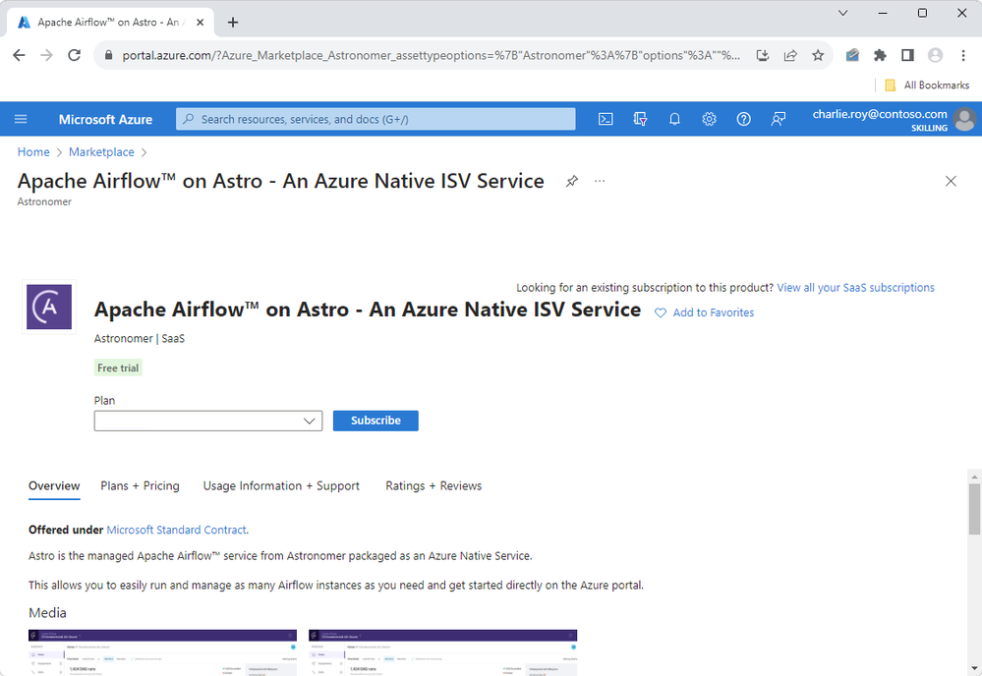The height and width of the screenshot is (676, 982).
Task: Reload the page
Action: tap(74, 55)
